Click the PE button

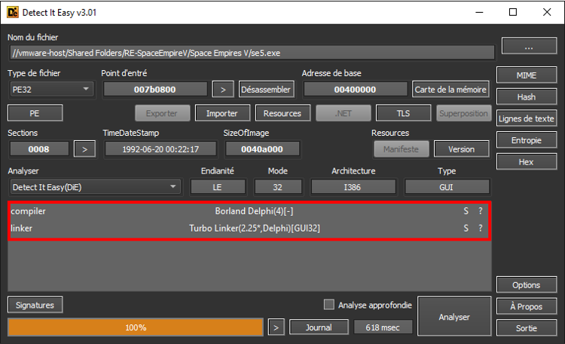35,113
